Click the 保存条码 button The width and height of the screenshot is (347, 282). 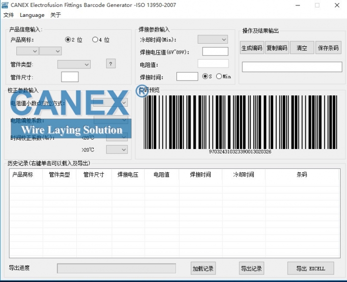328,48
